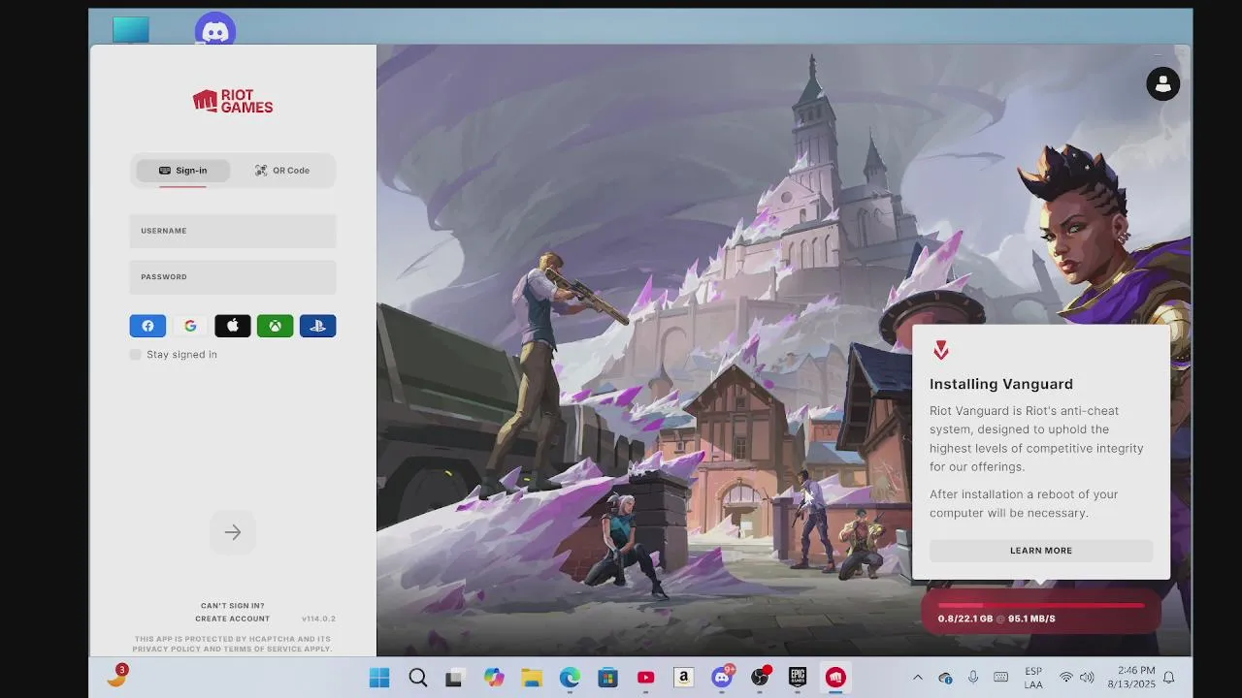Screen dimensions: 1242x698
Task: Open YouTube from the taskbar
Action: (x=645, y=678)
